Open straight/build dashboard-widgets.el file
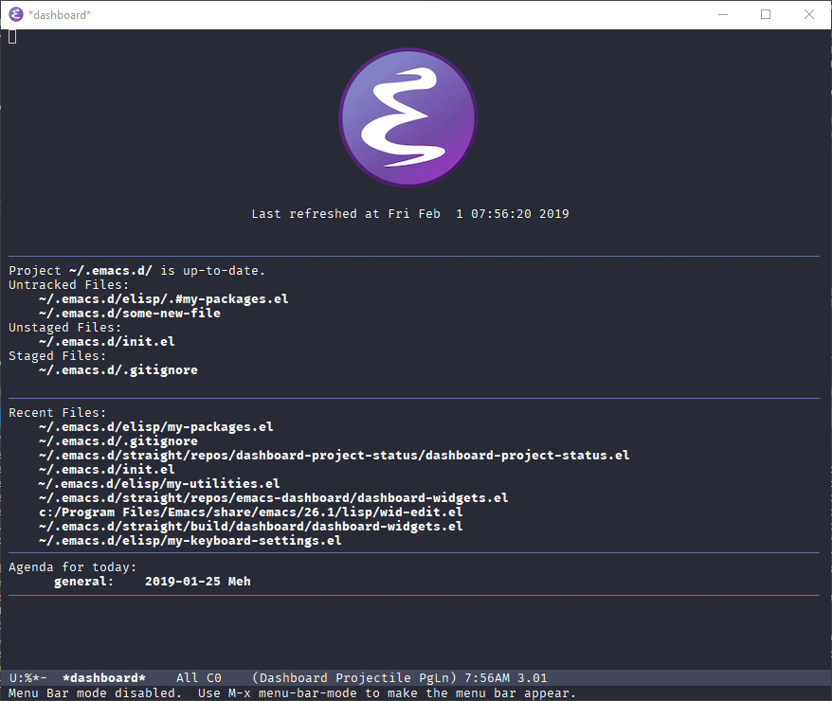Viewport: 832px width, 701px height. 250,527
